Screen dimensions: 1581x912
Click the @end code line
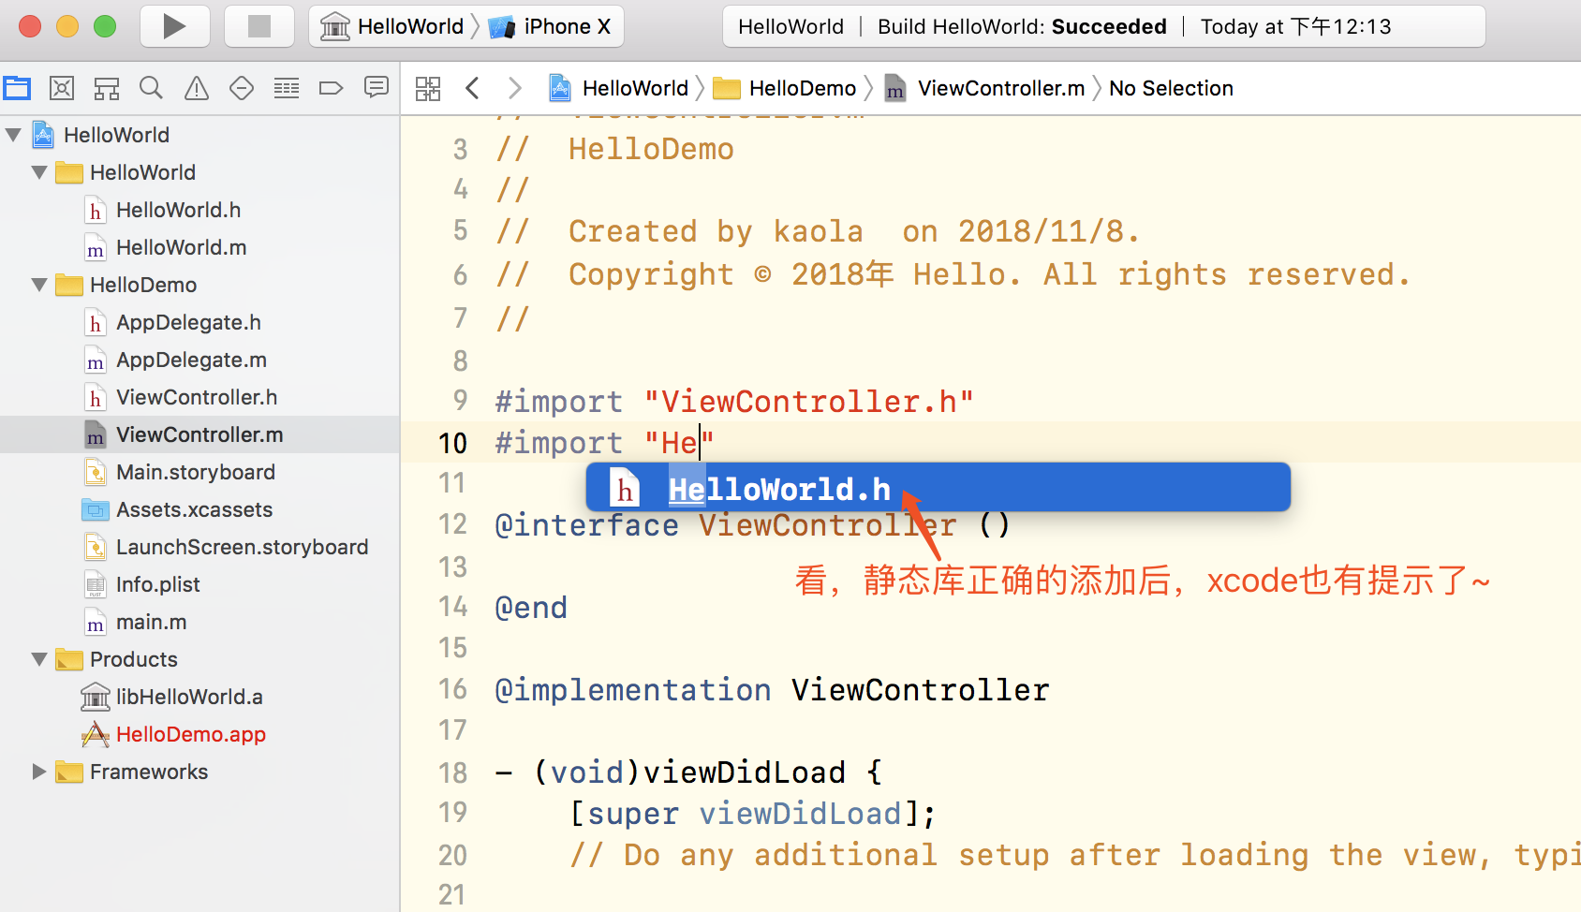click(531, 608)
